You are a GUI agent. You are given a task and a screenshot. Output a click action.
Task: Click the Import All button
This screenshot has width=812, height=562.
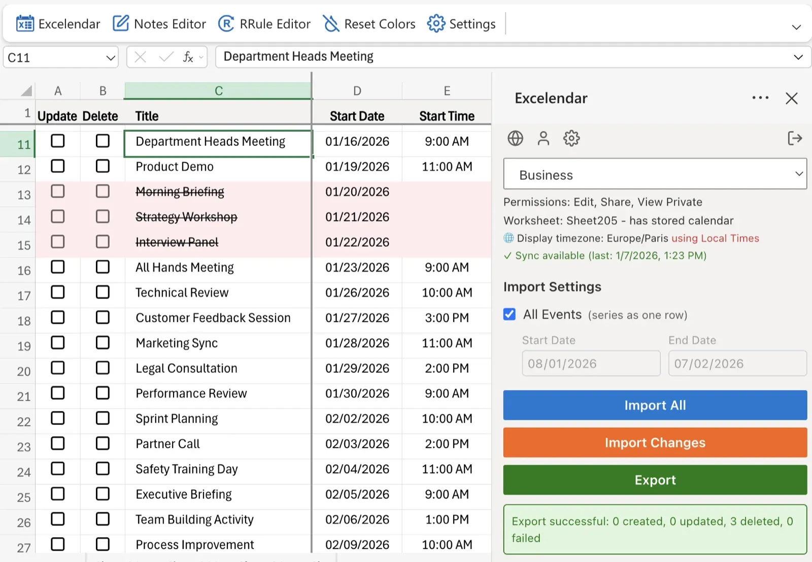(x=655, y=405)
